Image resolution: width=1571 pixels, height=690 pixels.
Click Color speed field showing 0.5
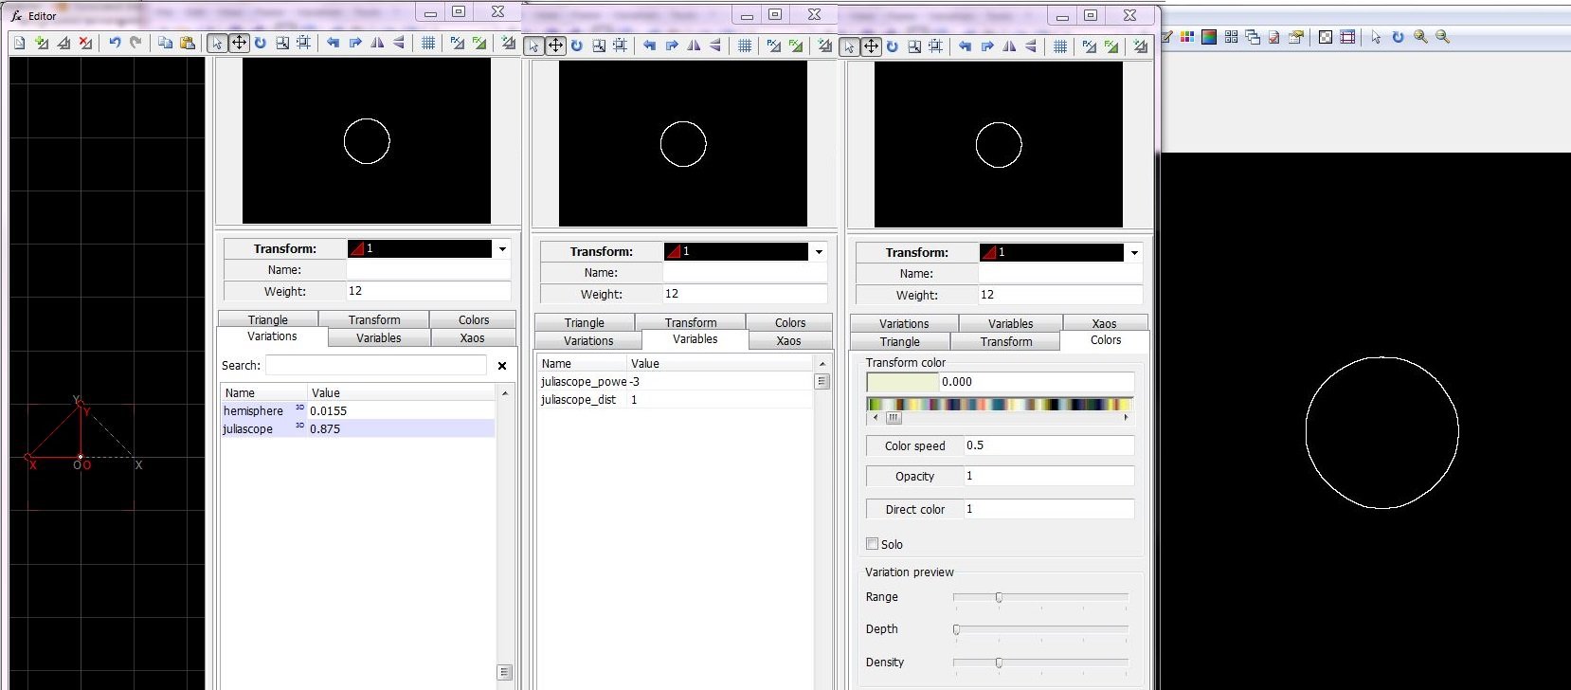coord(1048,445)
